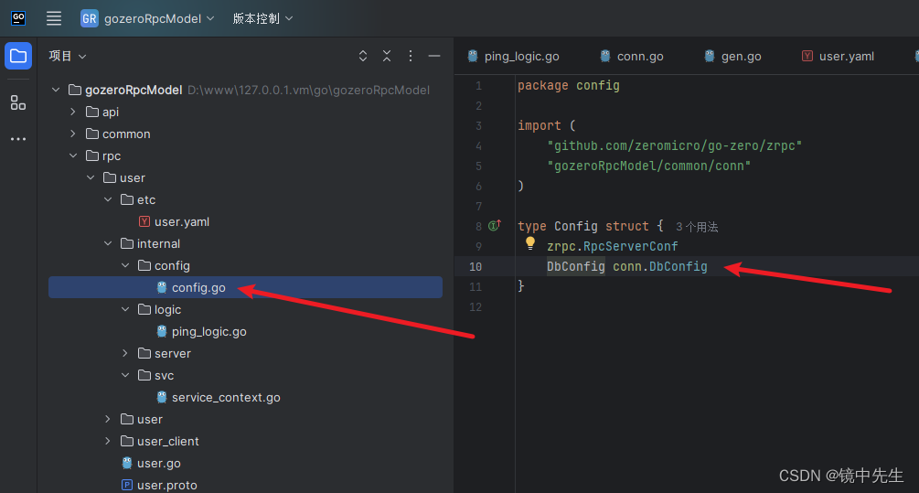Viewport: 919px width, 493px height.
Task: Click the expand-all arrows icon in project panel
Action: coord(363,57)
